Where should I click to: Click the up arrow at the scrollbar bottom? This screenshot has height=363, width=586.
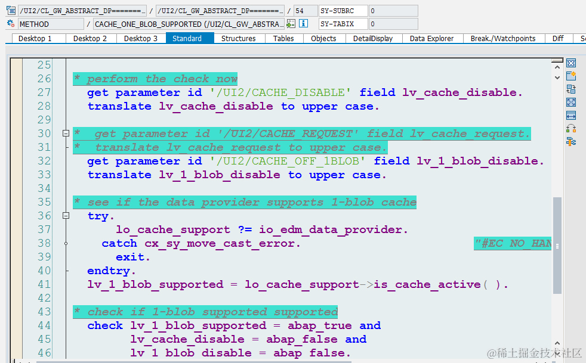coord(557,343)
